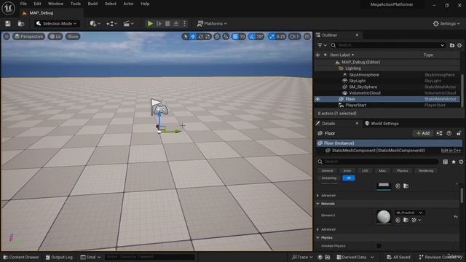Viewport: 466px width, 262px height.
Task: Open the Outliner filter options
Action: [x=322, y=45]
